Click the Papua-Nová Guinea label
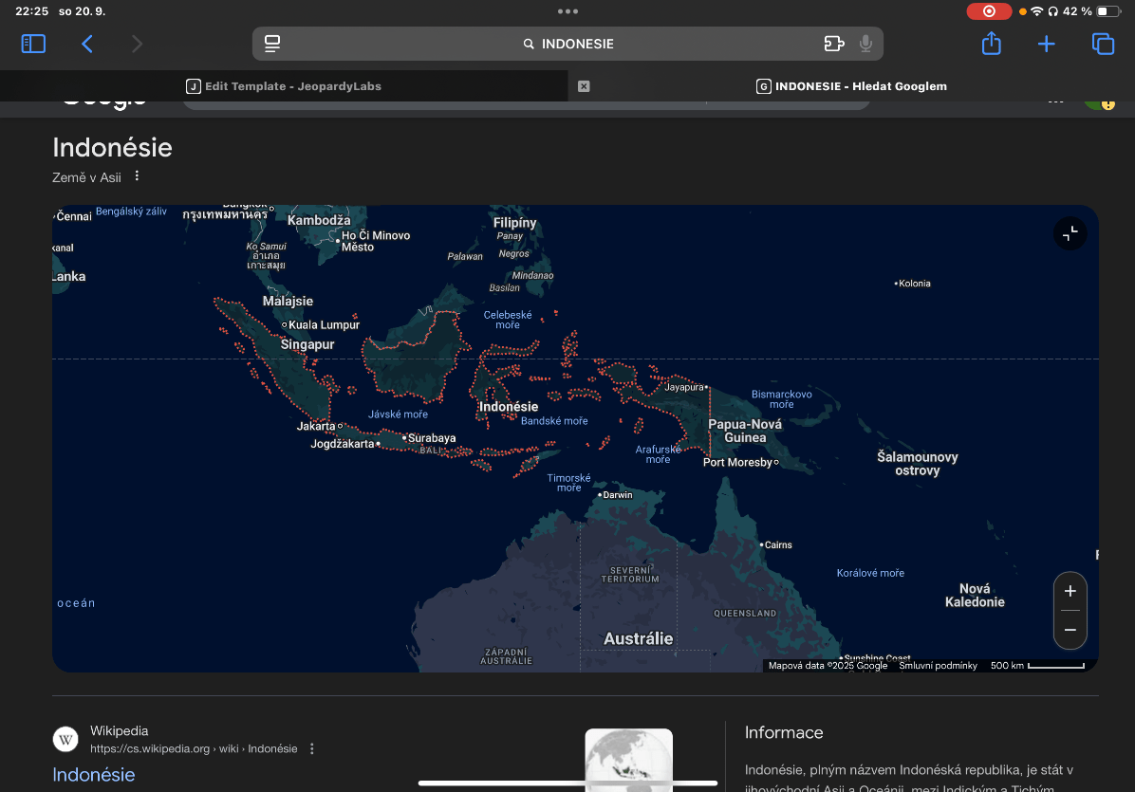This screenshot has height=792, width=1135. 745,431
